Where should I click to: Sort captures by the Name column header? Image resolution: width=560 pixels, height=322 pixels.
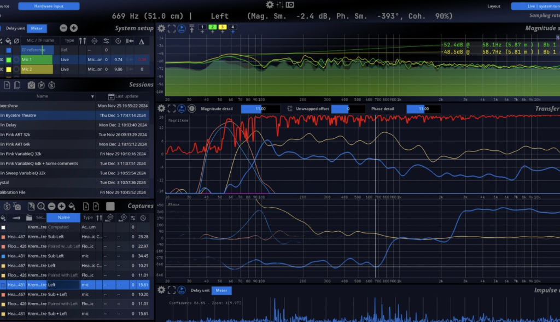[x=63, y=217]
